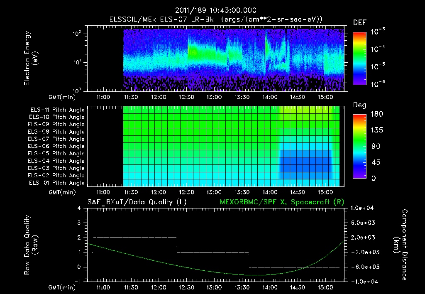Click the Electron Energy (eV) axis label
The image size is (425, 294).
click(x=31, y=58)
